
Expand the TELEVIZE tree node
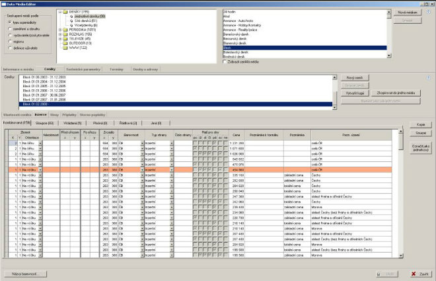point(59,38)
